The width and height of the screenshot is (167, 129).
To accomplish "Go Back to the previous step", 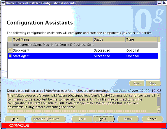I will coord(82,119).
